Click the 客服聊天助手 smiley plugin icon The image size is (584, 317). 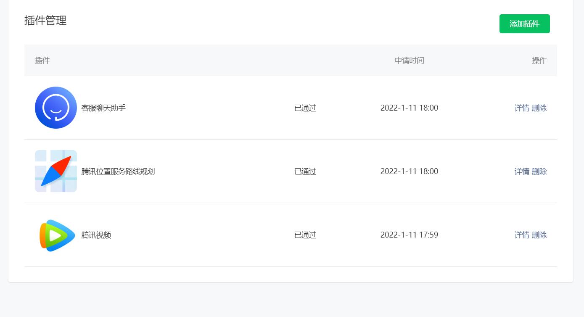click(56, 108)
